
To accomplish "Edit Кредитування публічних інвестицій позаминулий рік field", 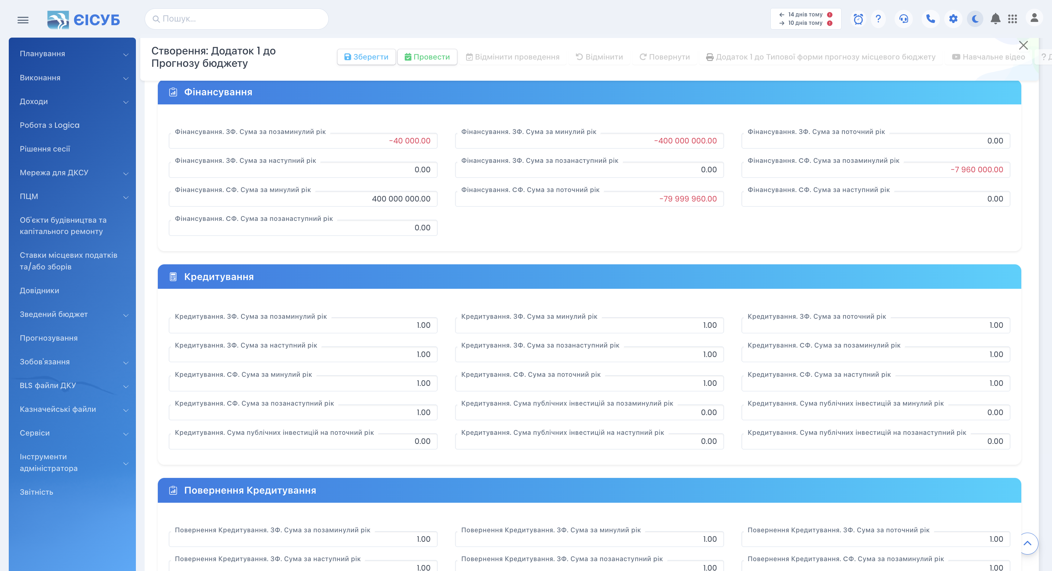I will pos(589,412).
